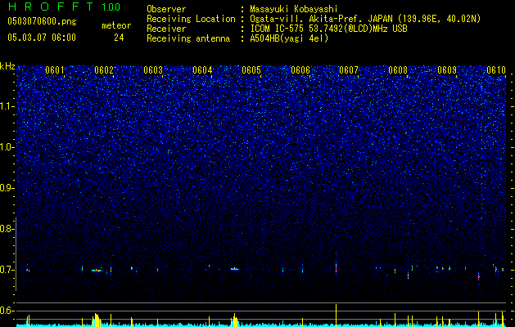Click the tallest yellow intensity spike before 0607

tap(336, 316)
